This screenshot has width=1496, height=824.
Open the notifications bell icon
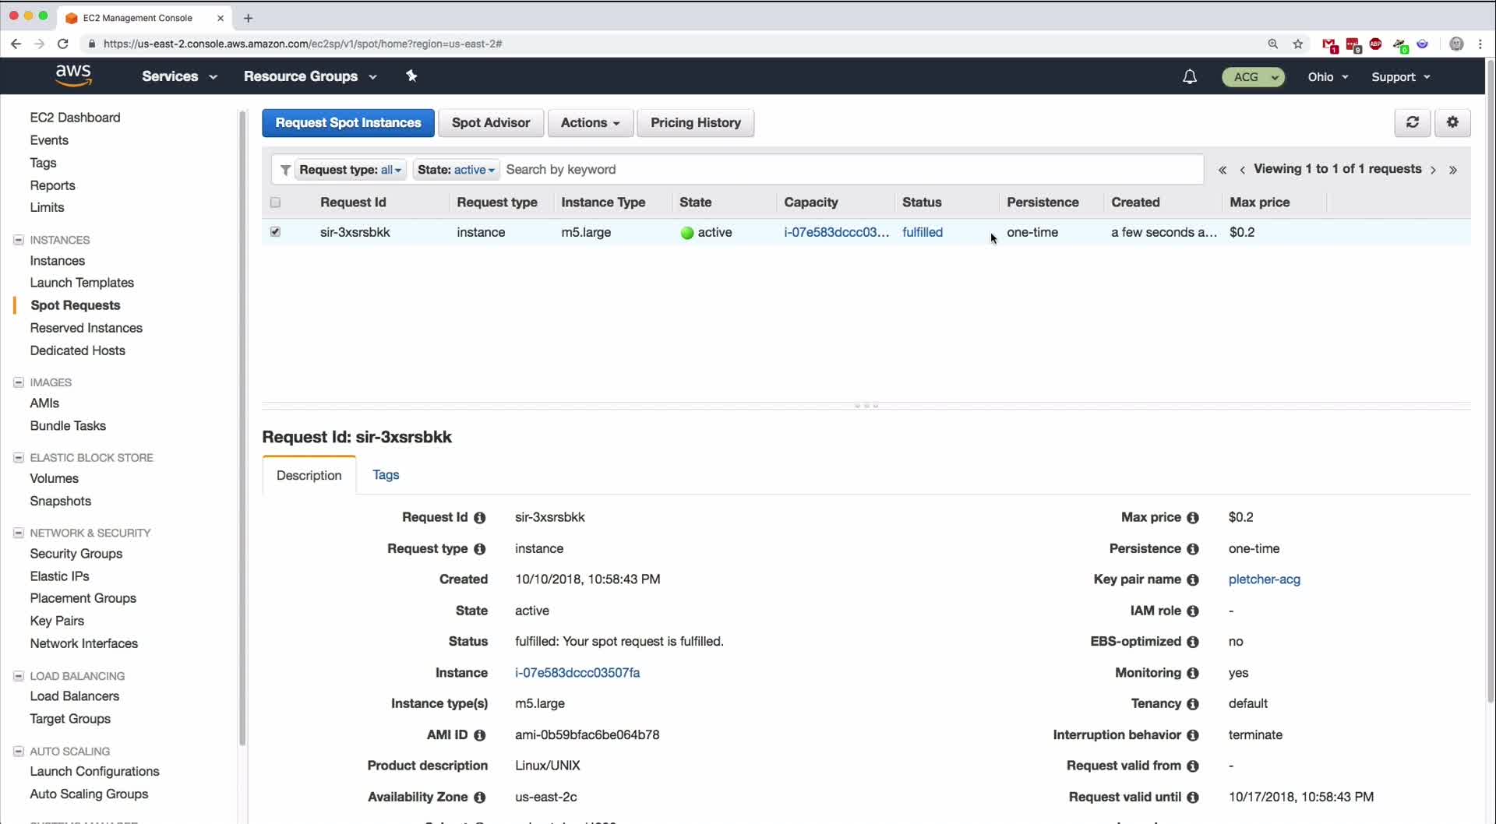click(x=1189, y=76)
